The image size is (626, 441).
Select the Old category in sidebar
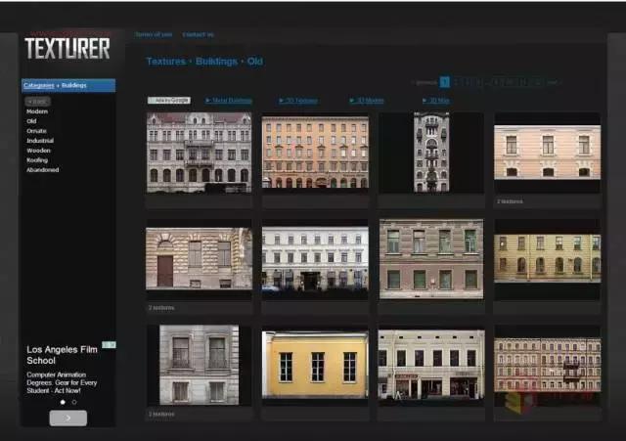point(31,121)
